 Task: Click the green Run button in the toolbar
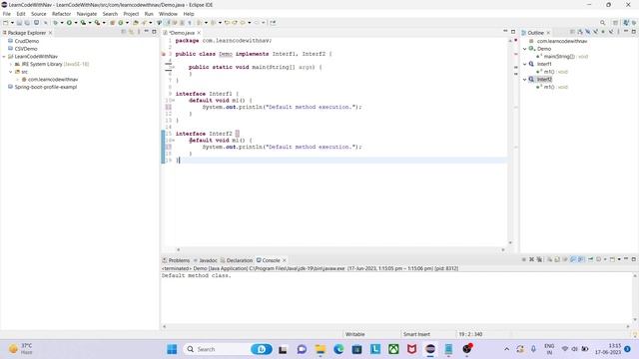click(x=69, y=23)
